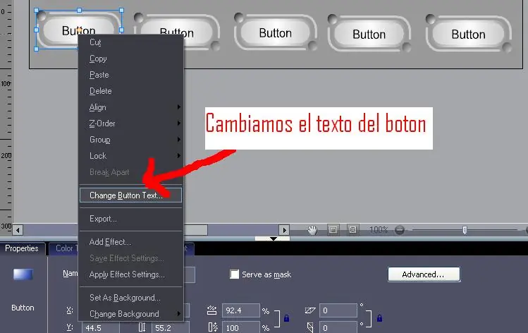Choose Cut from the context menu

[x=132, y=42]
